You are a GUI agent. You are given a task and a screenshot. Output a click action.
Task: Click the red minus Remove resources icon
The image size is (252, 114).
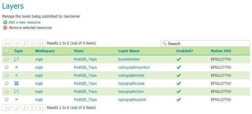tap(5, 27)
